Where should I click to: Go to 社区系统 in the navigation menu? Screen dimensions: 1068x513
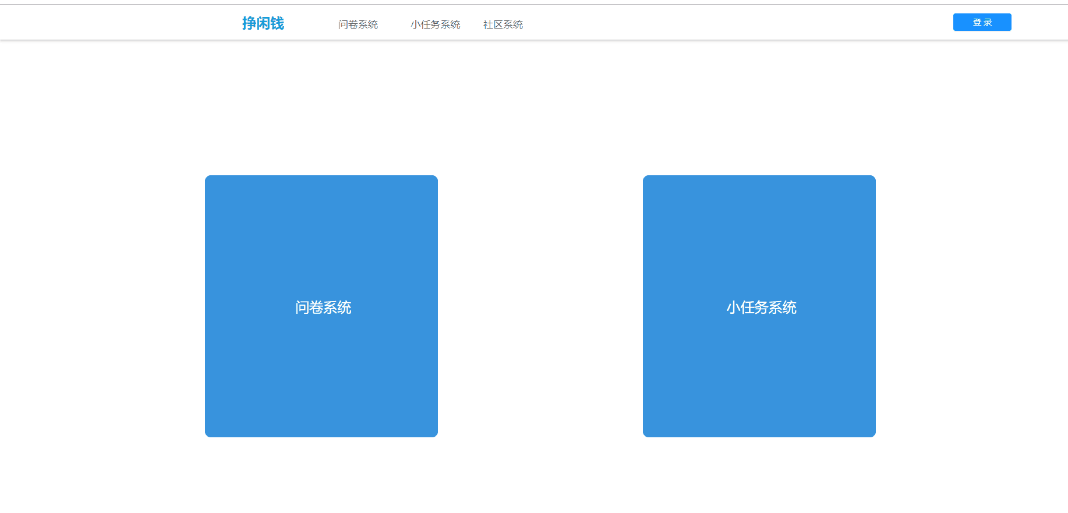coord(503,24)
